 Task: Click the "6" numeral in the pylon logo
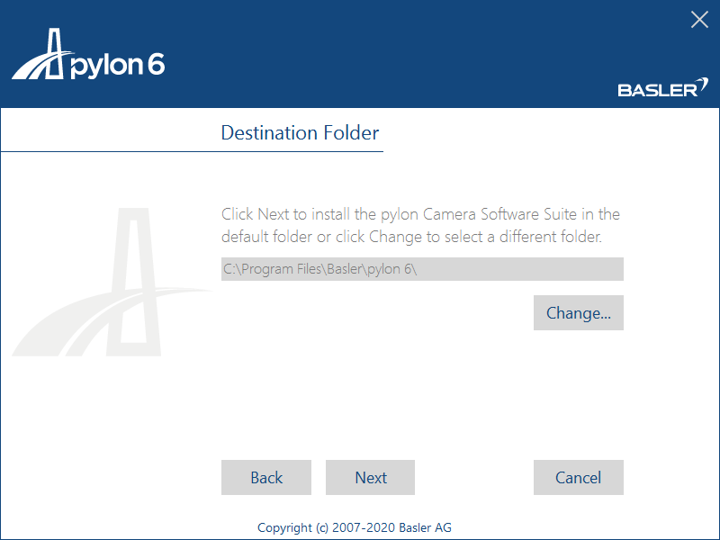[x=156, y=65]
